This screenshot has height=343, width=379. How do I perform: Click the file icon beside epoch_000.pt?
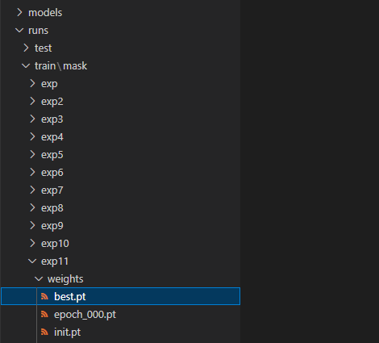coord(44,314)
